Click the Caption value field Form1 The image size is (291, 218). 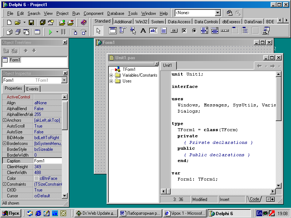(x=48, y=161)
